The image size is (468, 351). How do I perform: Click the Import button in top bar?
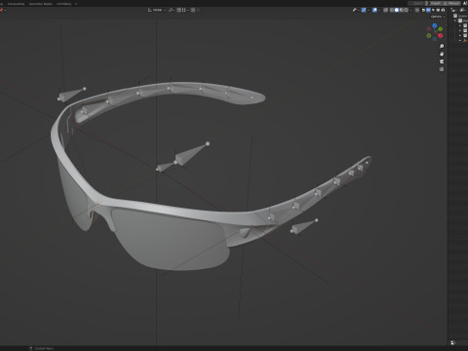435,3
